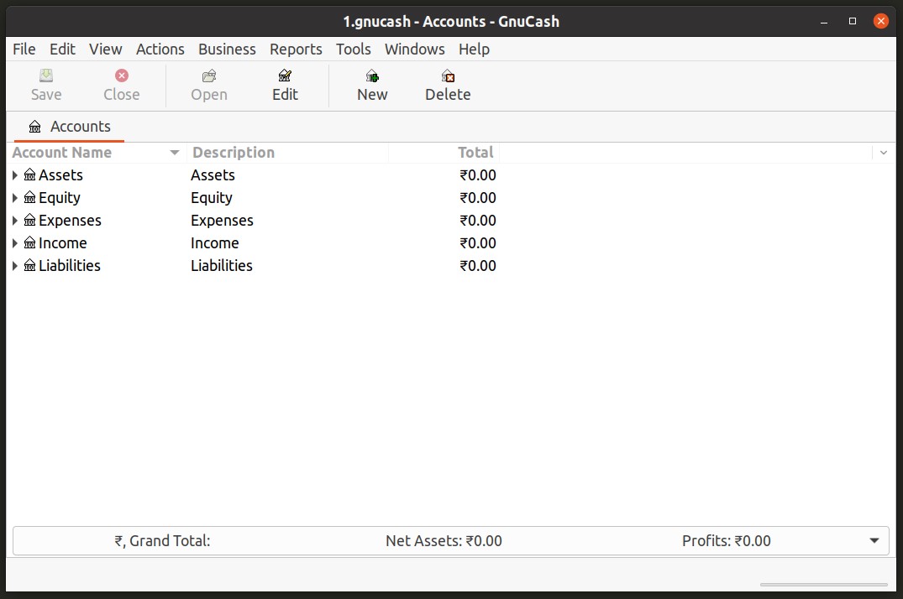Expand the Income account tree
Image resolution: width=903 pixels, height=599 pixels.
click(x=15, y=243)
